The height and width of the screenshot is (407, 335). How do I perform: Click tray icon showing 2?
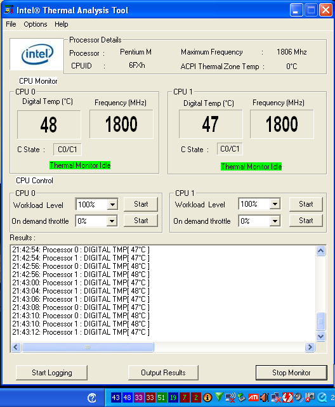point(196,397)
